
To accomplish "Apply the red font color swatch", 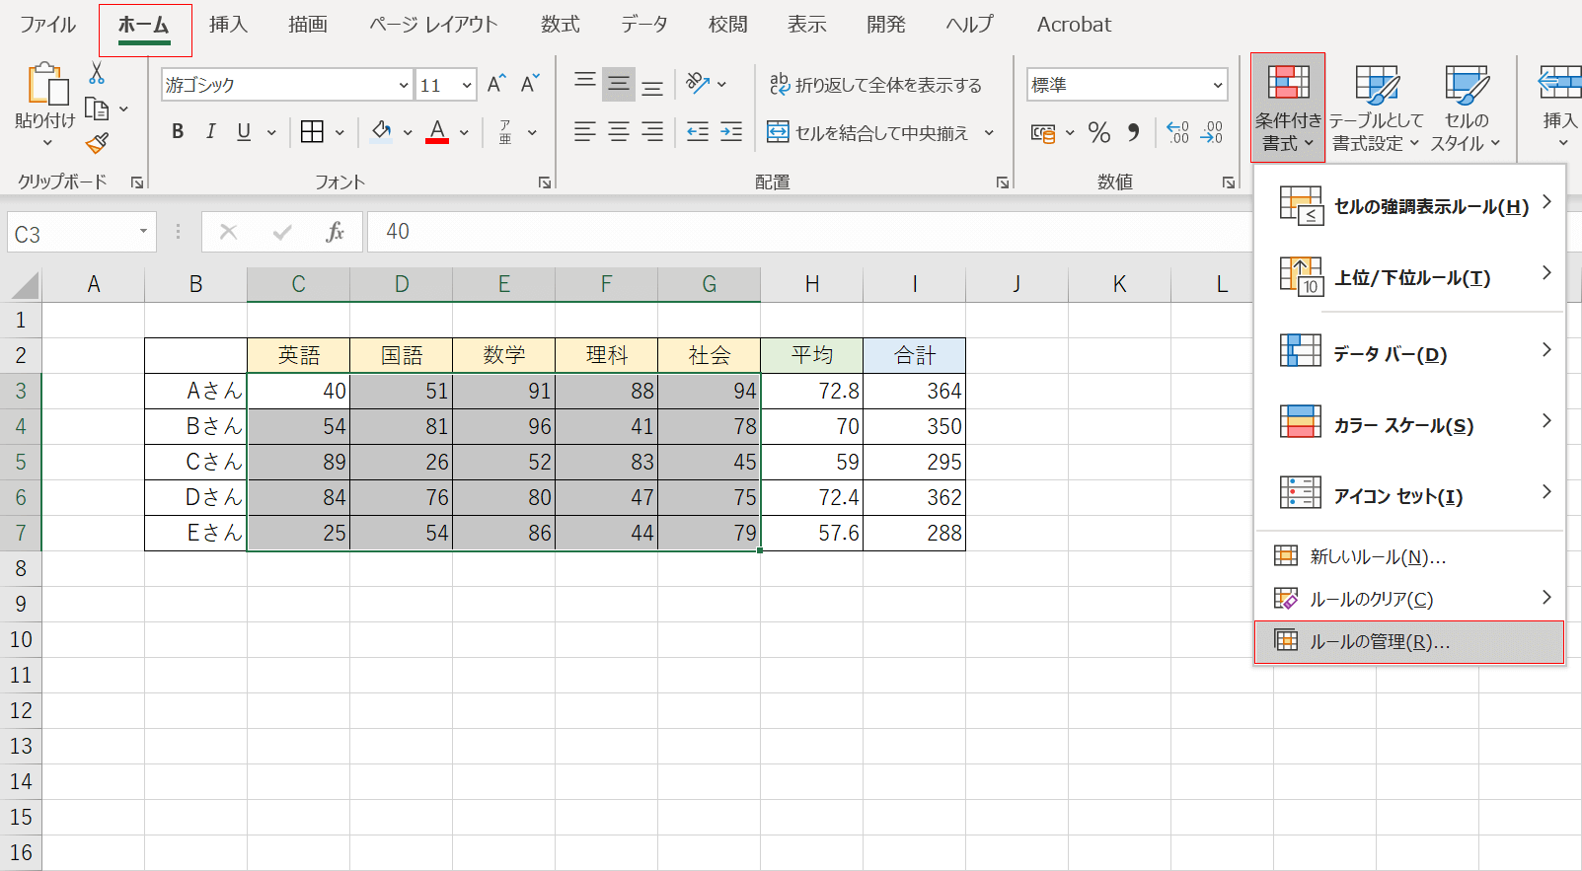I will [x=437, y=132].
